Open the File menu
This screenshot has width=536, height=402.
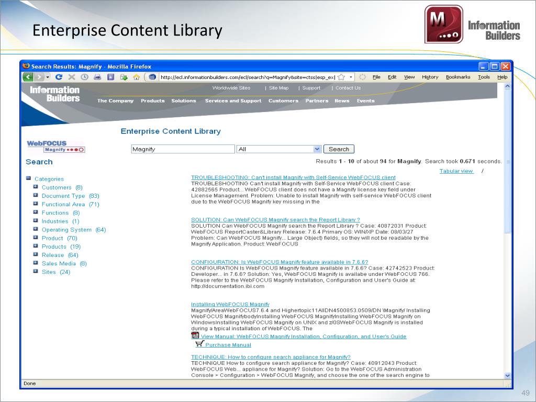pos(376,77)
